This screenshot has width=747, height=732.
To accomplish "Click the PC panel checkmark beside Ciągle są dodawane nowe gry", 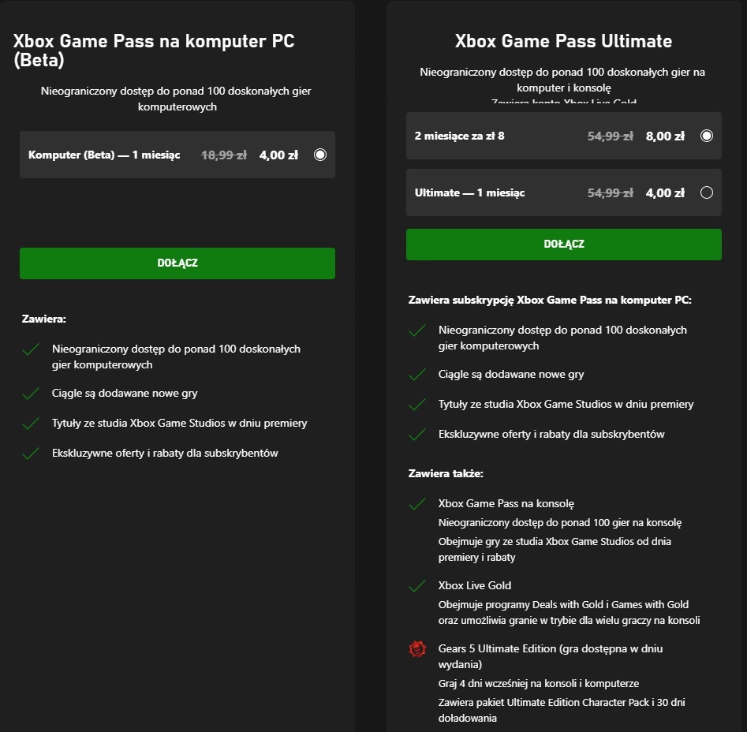I will click(x=31, y=394).
